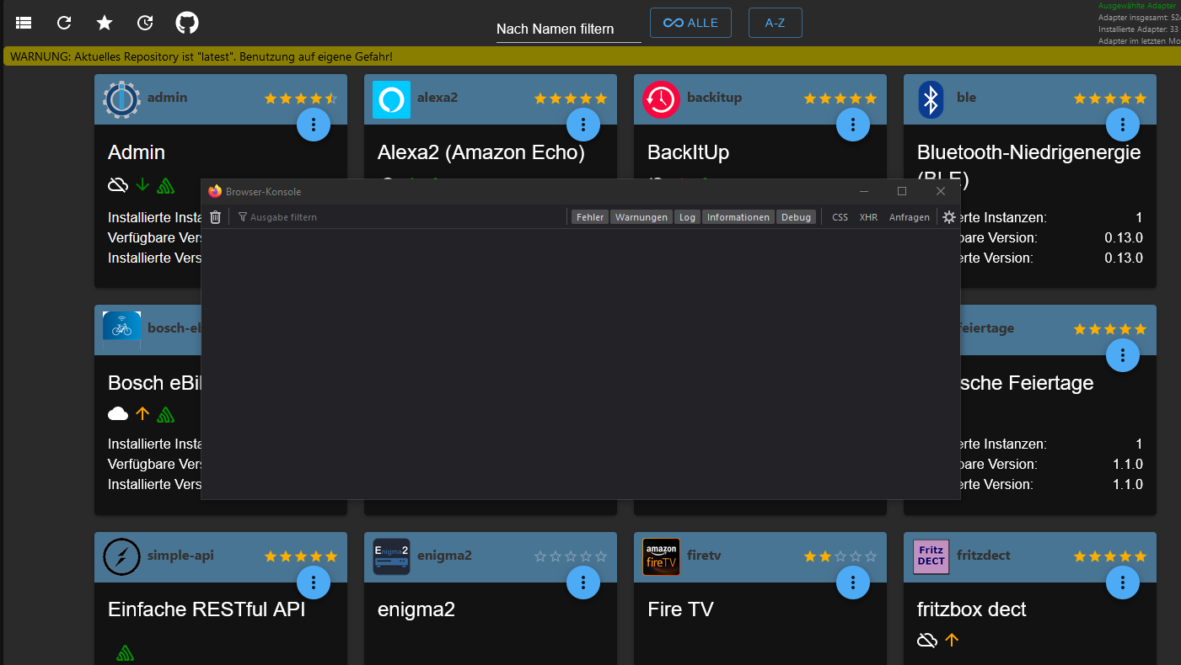1181x665 pixels.
Task: Switch adapters to list view
Action: [x=24, y=23]
